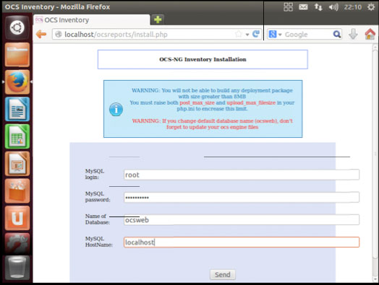The image size is (379, 285).
Task: Click the red post_max_size text
Action: [197, 102]
